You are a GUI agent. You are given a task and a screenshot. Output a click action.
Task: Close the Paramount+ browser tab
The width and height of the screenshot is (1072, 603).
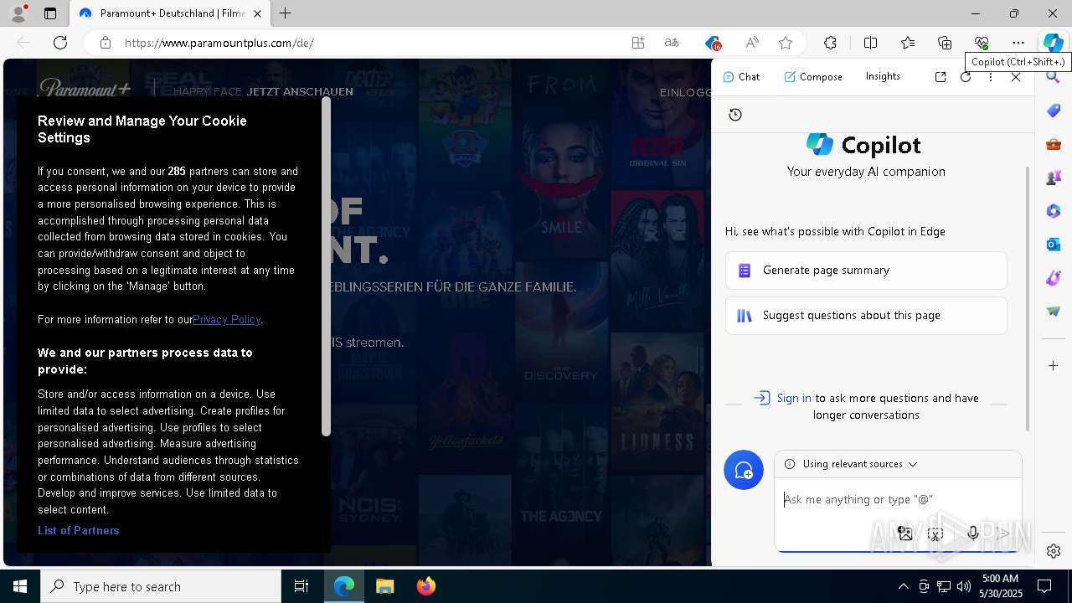click(x=257, y=13)
